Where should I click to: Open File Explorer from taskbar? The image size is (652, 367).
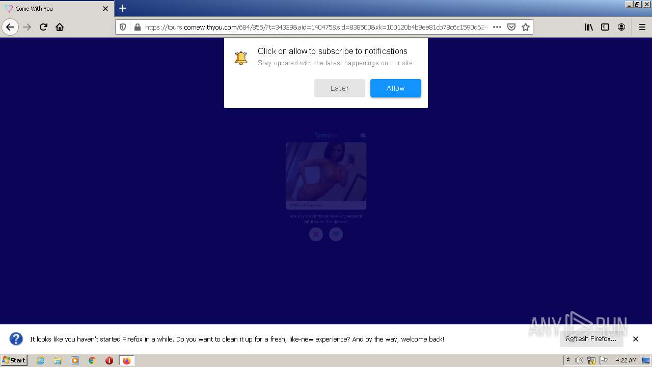[58, 360]
